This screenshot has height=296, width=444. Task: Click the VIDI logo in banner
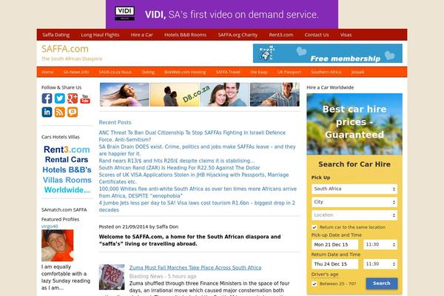pos(124,13)
